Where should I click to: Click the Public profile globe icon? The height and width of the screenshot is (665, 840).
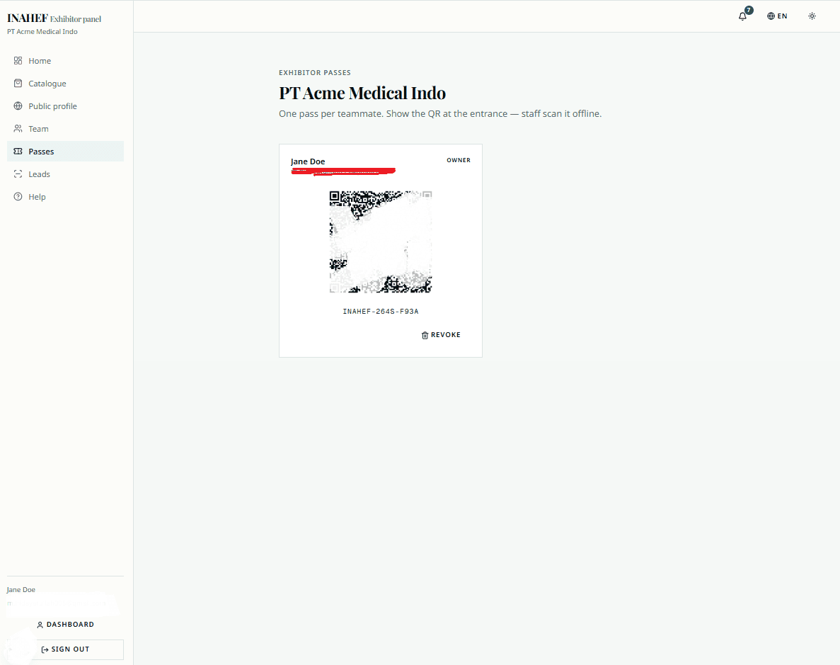[18, 106]
